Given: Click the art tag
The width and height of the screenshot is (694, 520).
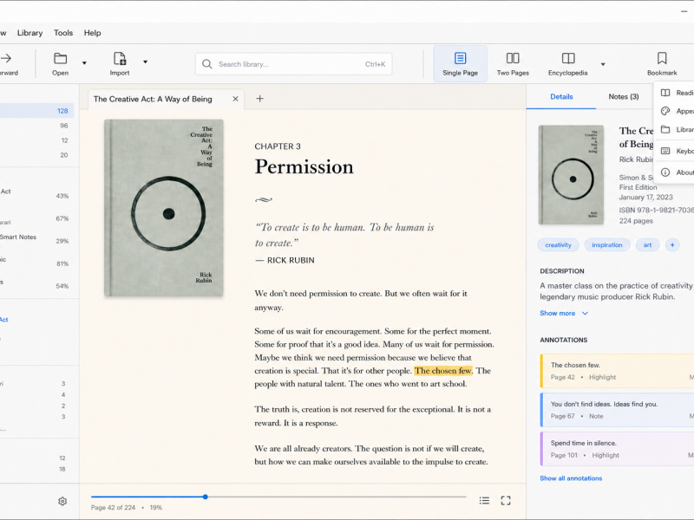Looking at the screenshot, I should point(647,245).
